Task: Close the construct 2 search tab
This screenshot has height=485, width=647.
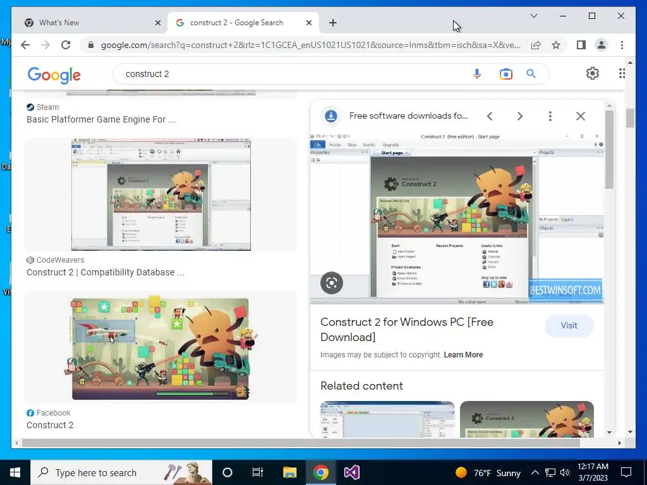Action: (x=308, y=23)
